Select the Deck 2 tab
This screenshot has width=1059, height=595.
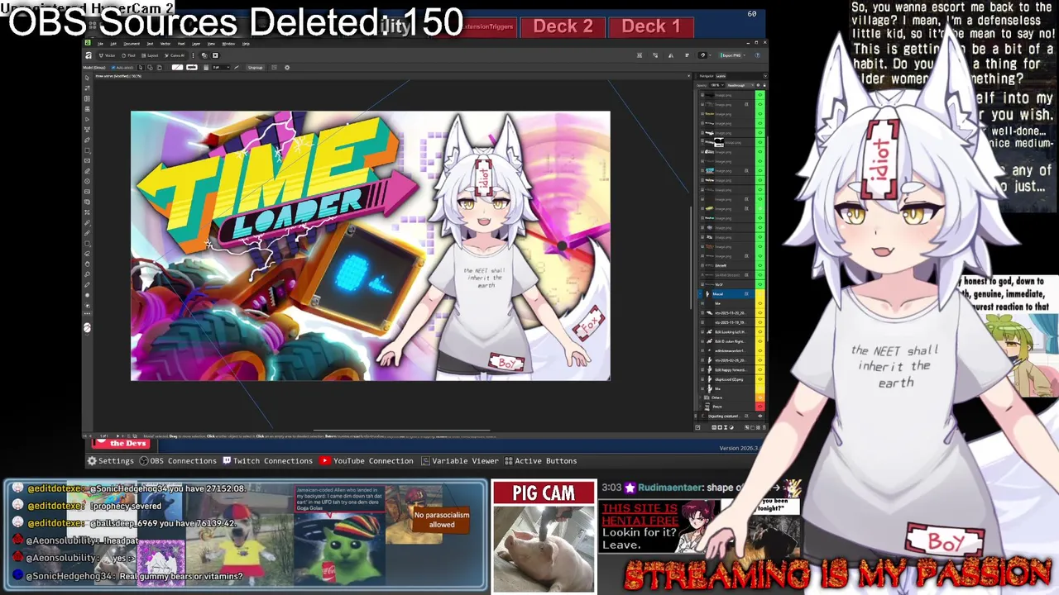[x=563, y=26]
